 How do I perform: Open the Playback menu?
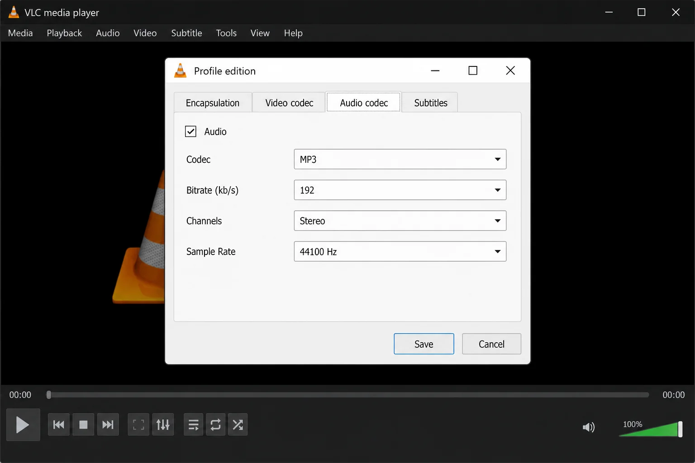64,33
